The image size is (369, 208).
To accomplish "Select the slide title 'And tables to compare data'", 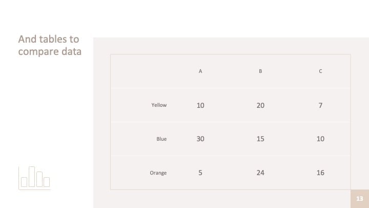I will coord(50,45).
